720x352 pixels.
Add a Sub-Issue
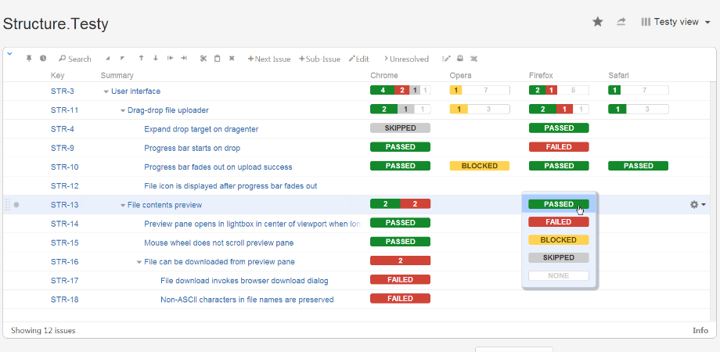tap(319, 59)
